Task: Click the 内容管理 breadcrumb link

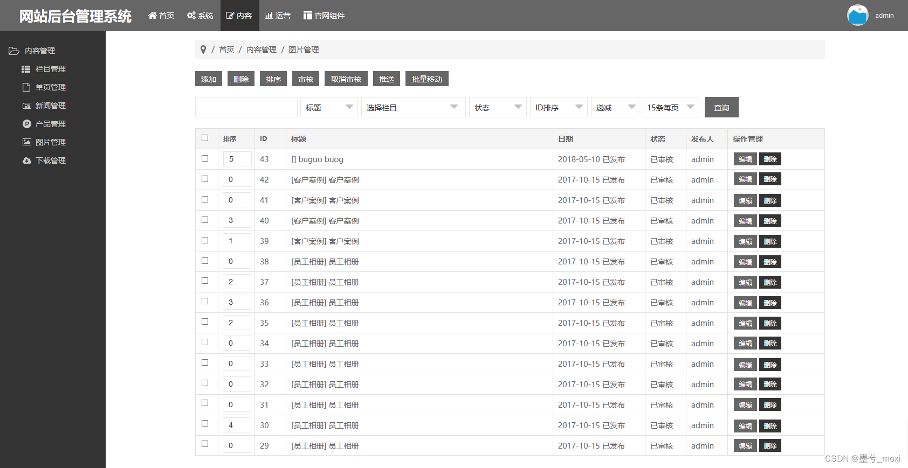Action: click(x=262, y=50)
